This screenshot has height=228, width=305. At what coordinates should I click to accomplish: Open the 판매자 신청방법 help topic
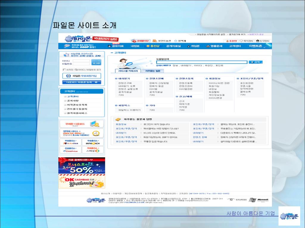click(x=159, y=83)
